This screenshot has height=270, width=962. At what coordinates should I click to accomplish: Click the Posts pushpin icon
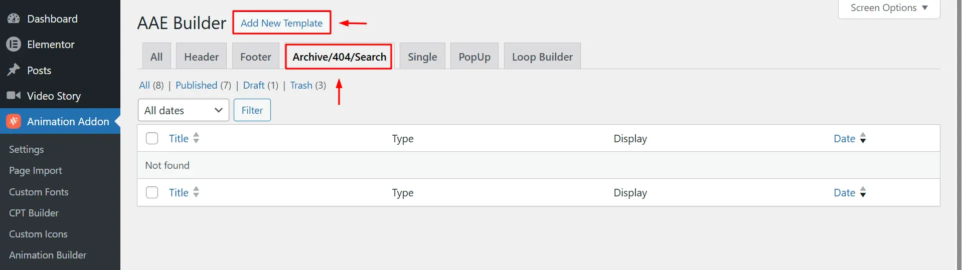(14, 70)
